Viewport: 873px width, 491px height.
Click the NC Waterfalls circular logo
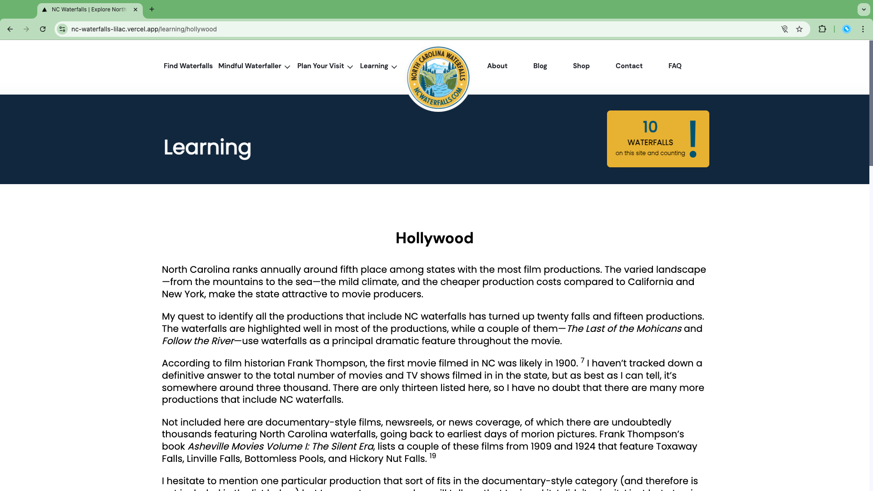(438, 78)
